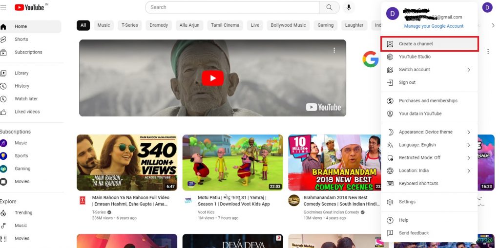Start voice search with the microphone icon

[349, 7]
